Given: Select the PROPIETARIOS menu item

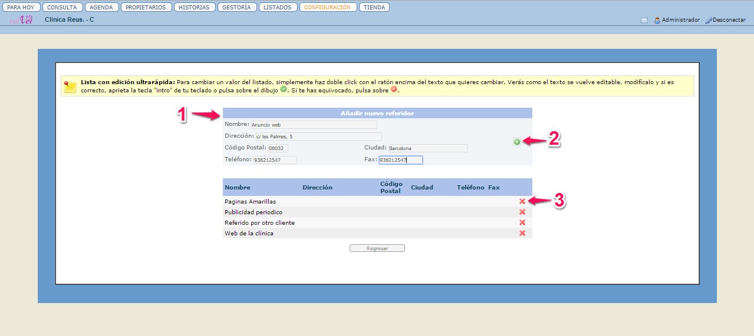Looking at the screenshot, I should [147, 8].
